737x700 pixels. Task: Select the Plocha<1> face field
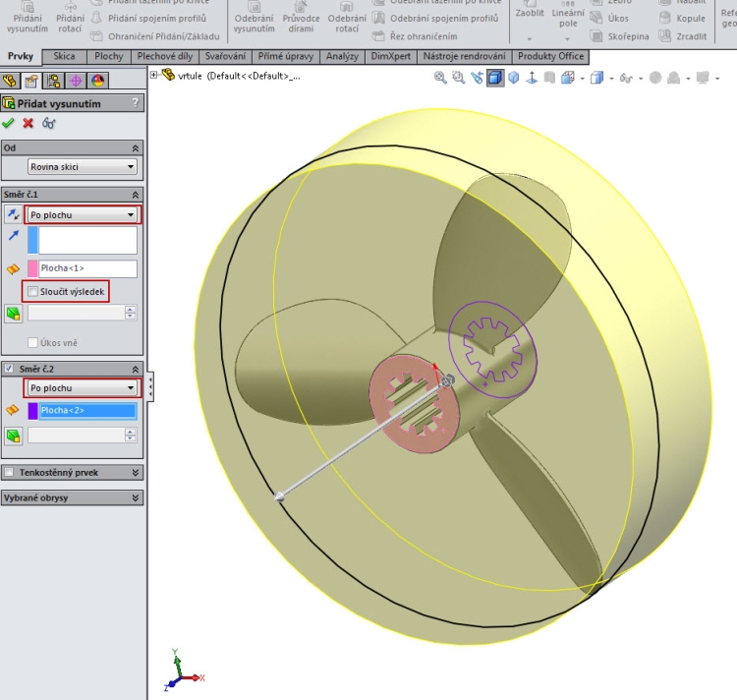click(87, 268)
